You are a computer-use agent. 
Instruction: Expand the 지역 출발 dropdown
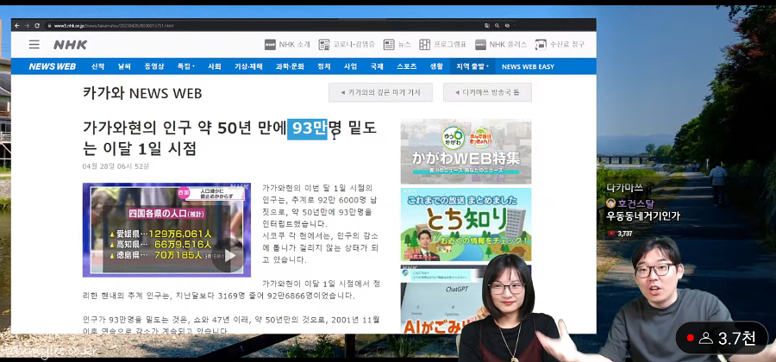[x=472, y=66]
